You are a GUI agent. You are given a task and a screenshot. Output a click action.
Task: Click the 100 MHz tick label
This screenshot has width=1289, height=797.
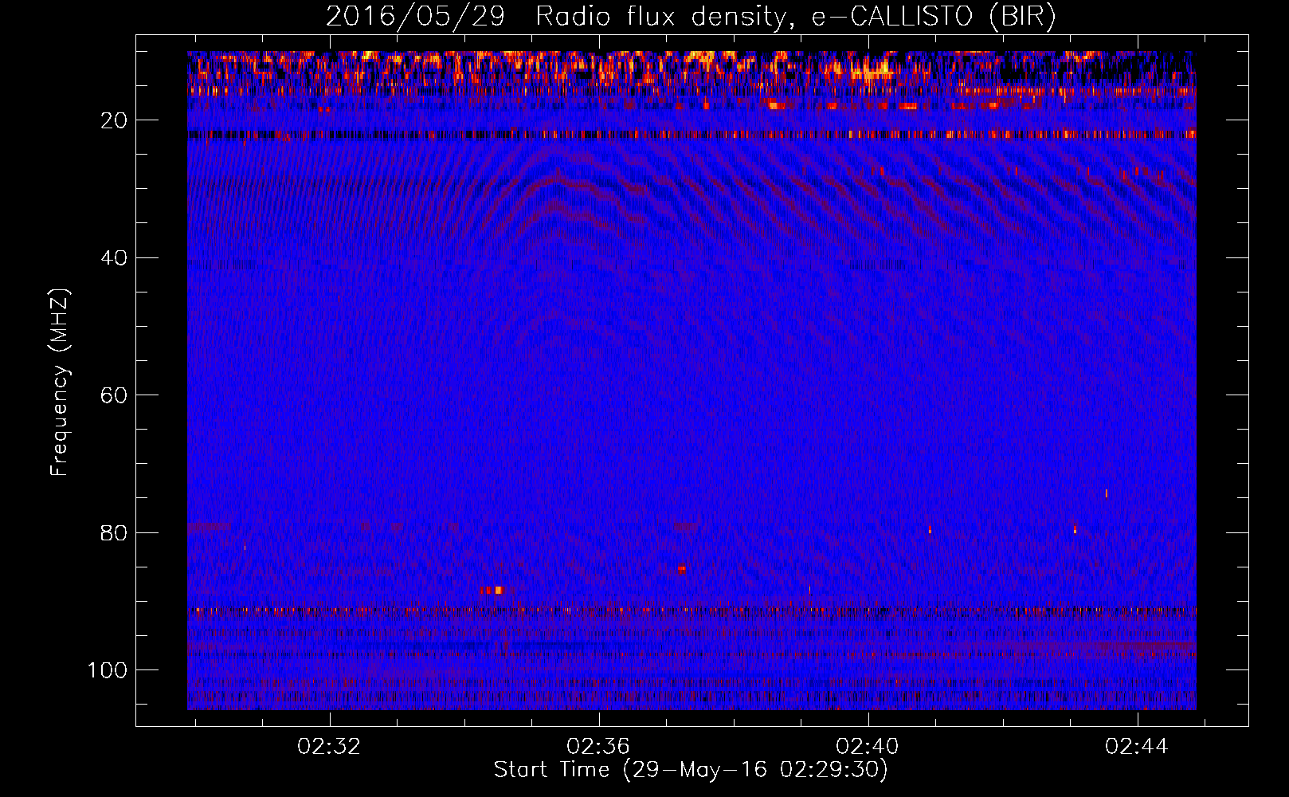point(108,670)
